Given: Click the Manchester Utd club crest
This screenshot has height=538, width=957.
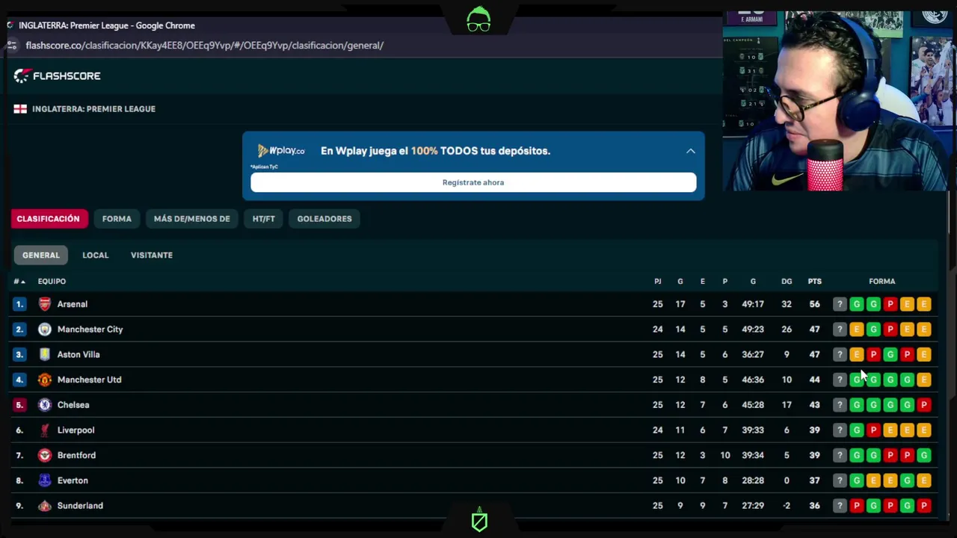Looking at the screenshot, I should 45,380.
